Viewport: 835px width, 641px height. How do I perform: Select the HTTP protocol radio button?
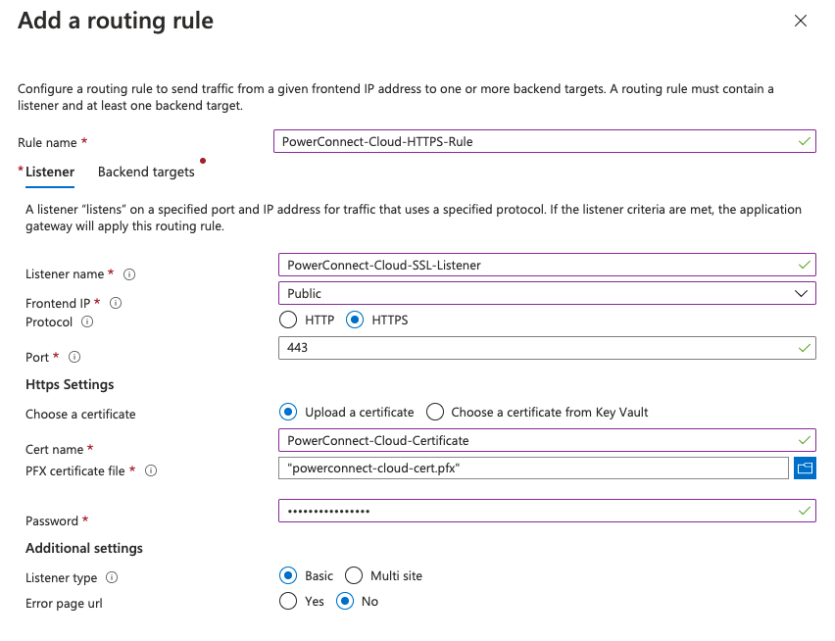coord(288,320)
